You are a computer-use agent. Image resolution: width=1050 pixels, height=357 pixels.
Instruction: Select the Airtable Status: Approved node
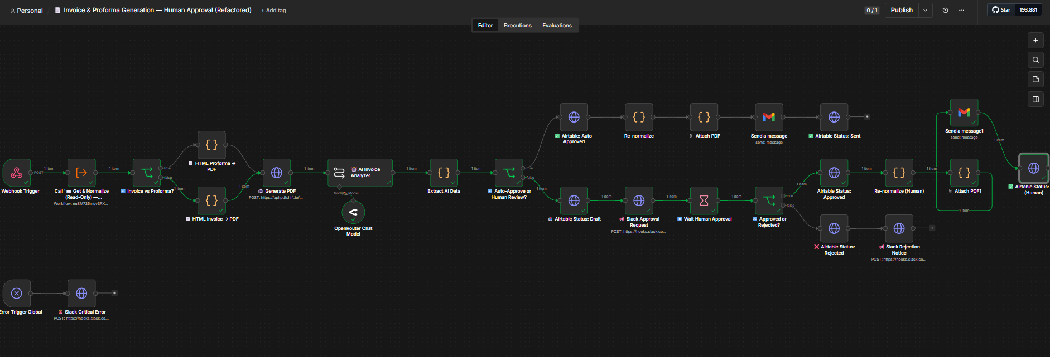(834, 173)
